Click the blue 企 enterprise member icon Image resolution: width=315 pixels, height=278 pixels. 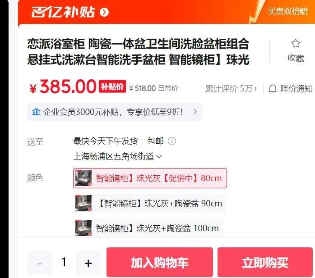click(36, 112)
